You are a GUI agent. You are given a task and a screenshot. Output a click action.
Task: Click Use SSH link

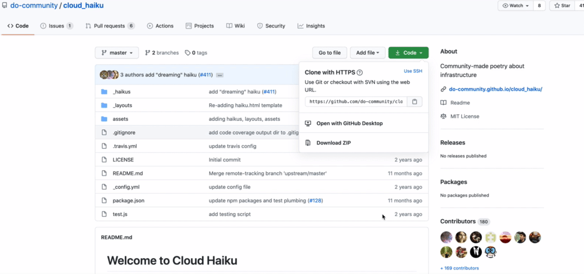coord(413,71)
